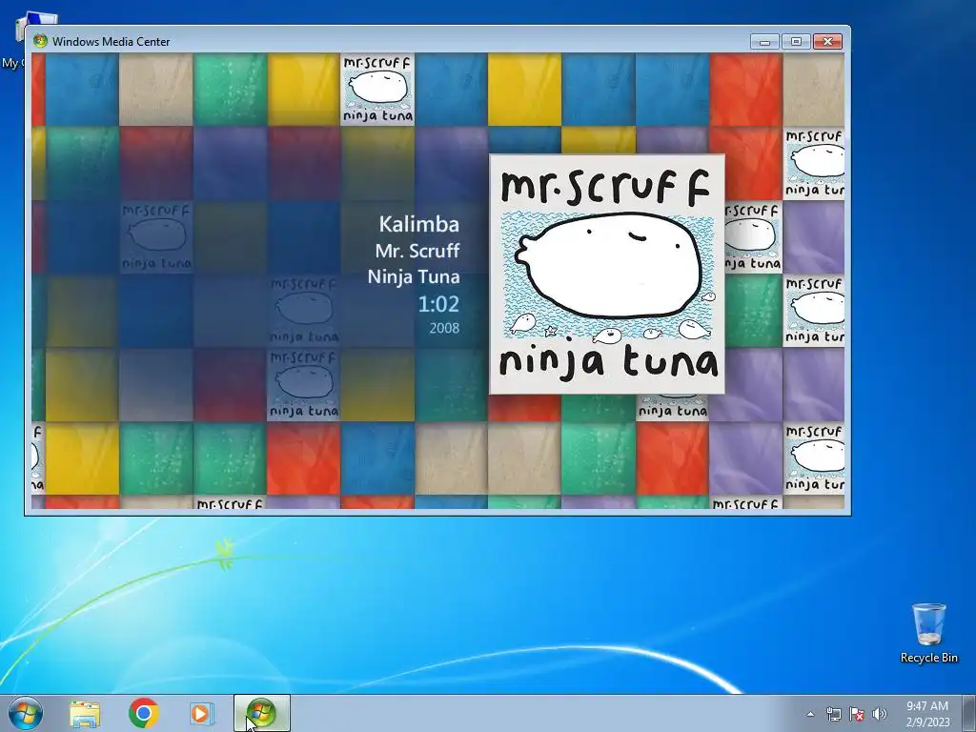Minimize the Windows Media Center window

(765, 42)
